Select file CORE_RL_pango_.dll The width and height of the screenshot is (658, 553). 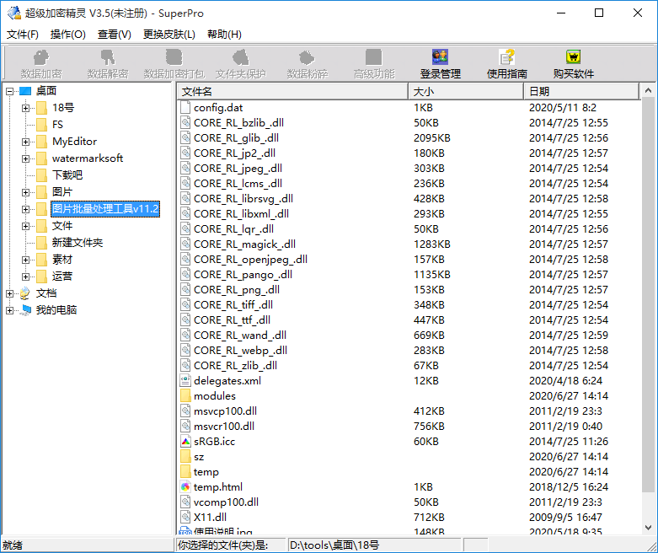coord(243,274)
